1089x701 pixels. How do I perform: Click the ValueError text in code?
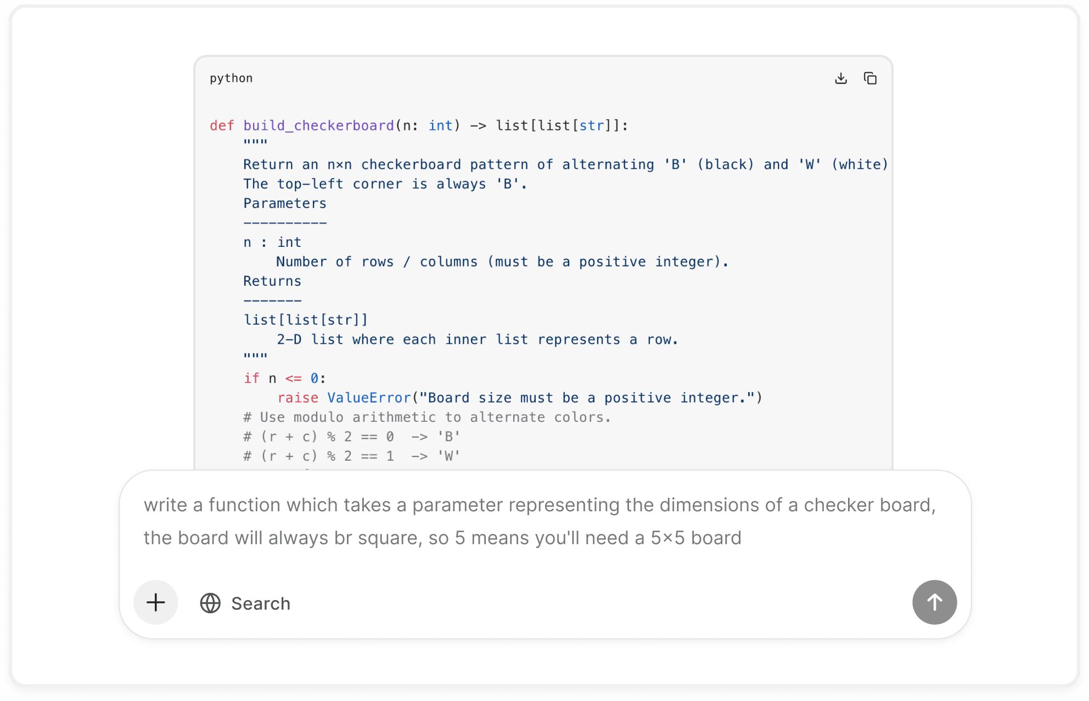click(x=369, y=397)
